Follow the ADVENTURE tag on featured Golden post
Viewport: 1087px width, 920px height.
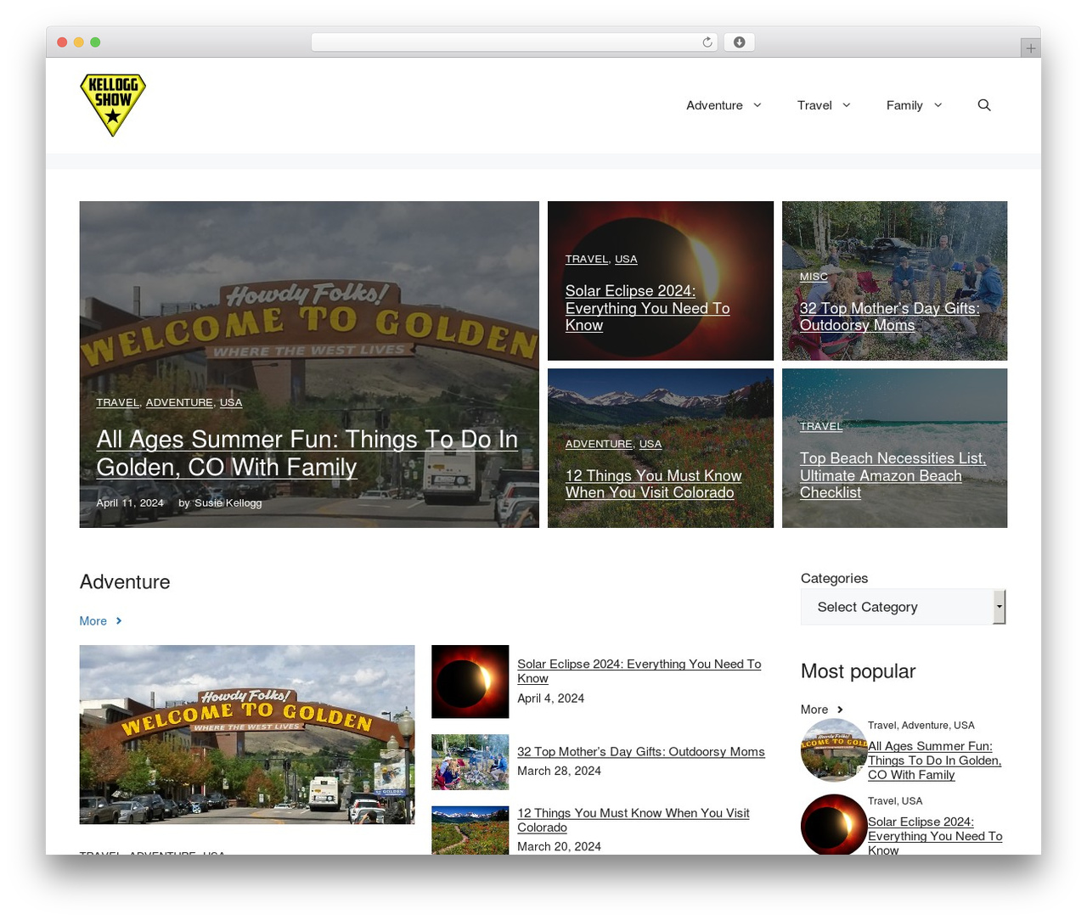pyautogui.click(x=179, y=402)
